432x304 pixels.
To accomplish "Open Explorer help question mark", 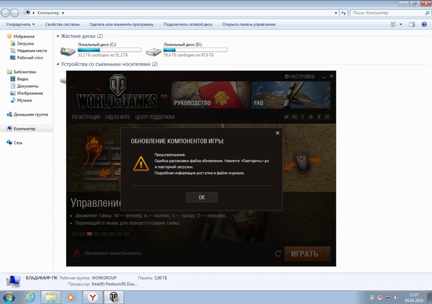I will 423,24.
